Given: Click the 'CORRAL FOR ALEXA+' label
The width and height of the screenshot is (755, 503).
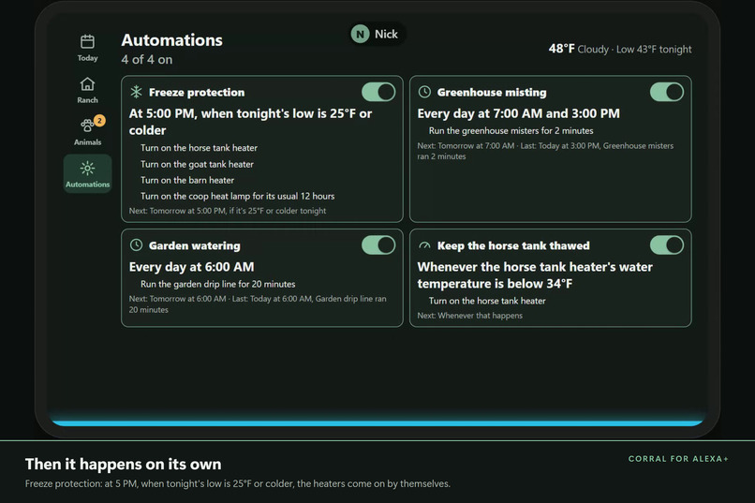Looking at the screenshot, I should tap(678, 459).
